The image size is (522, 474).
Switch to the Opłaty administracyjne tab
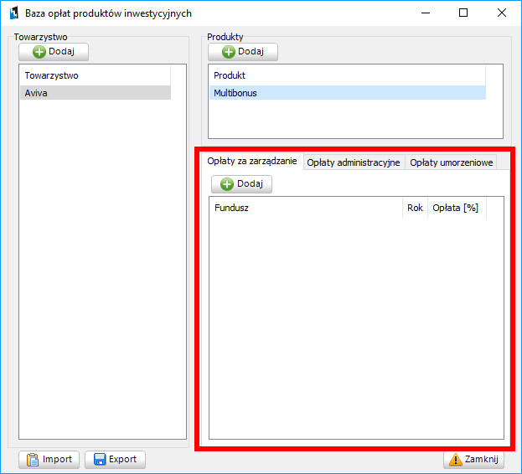[353, 162]
